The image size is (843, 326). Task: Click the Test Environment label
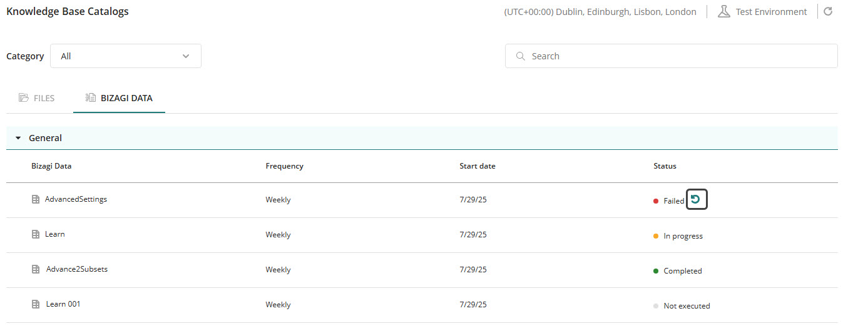coord(771,12)
